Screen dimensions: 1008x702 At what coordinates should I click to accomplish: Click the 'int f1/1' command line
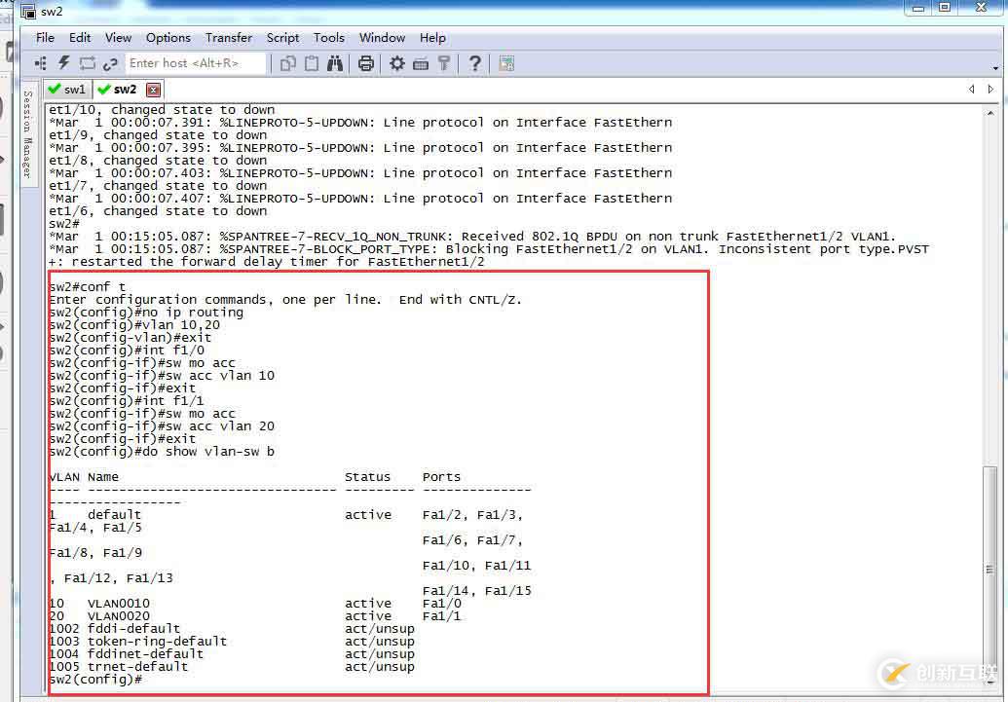point(127,401)
